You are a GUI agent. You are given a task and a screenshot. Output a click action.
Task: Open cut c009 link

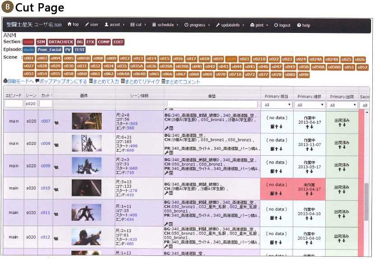[x=46, y=166]
